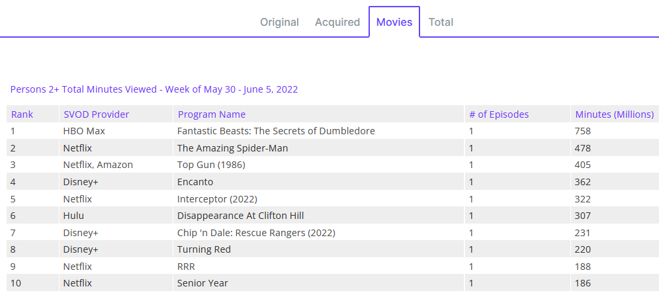
Task: Select Chip 'n Dale: Rescue Rangers row
Action: pyautogui.click(x=256, y=233)
